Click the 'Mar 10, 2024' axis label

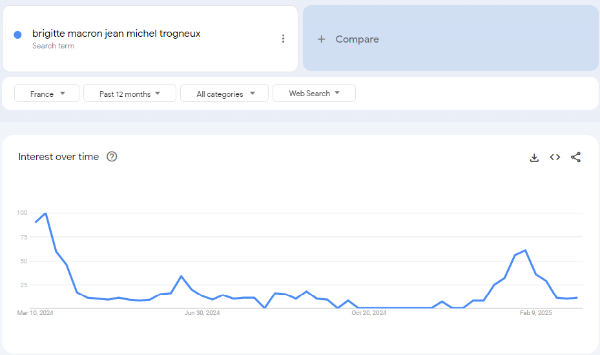coord(35,313)
